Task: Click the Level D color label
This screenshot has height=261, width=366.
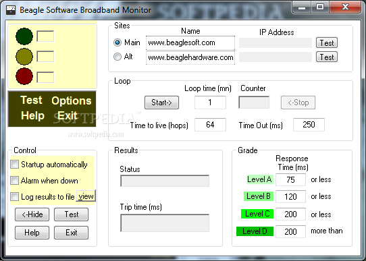Action: [x=255, y=231]
